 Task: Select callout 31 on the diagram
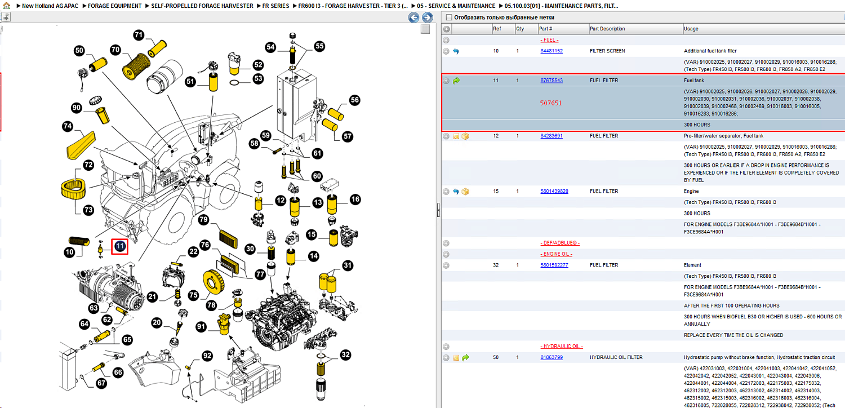pyautogui.click(x=348, y=265)
